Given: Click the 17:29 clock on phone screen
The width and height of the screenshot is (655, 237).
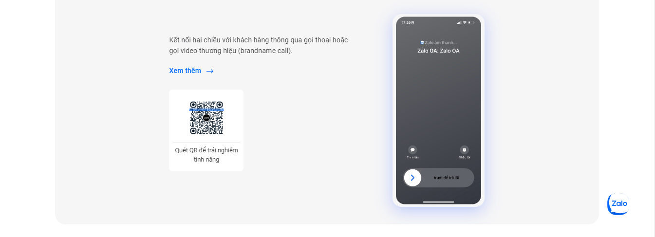Looking at the screenshot, I should (x=406, y=22).
